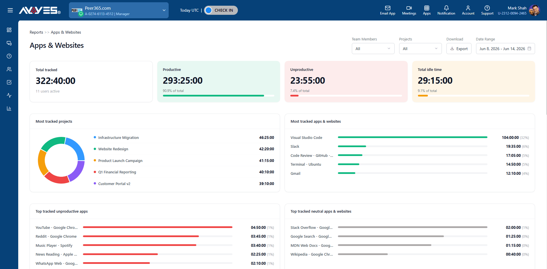Select Infrastructure Migration project row

[184, 137]
